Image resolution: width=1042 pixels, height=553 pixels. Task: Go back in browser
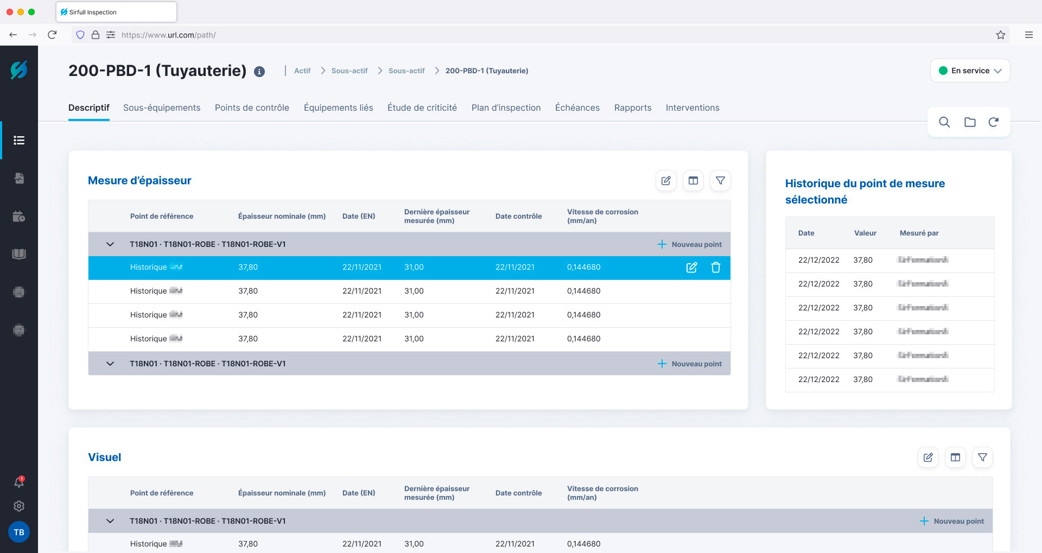(x=13, y=35)
